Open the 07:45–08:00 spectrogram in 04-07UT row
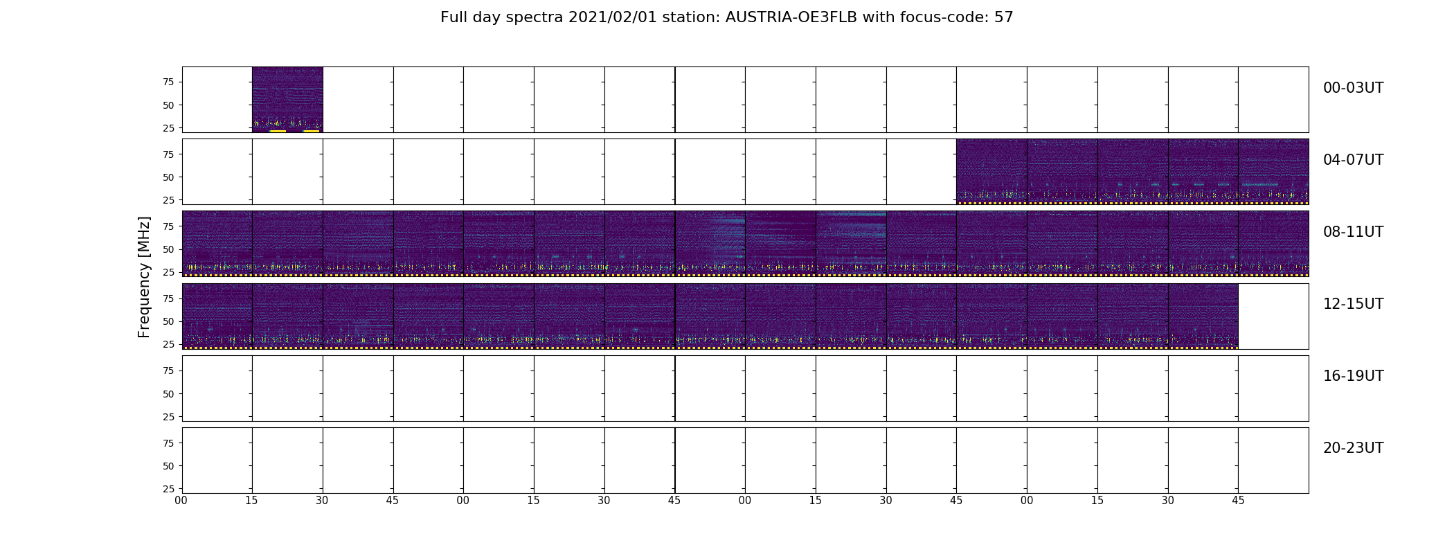This screenshot has height=554, width=1454. 1273,172
